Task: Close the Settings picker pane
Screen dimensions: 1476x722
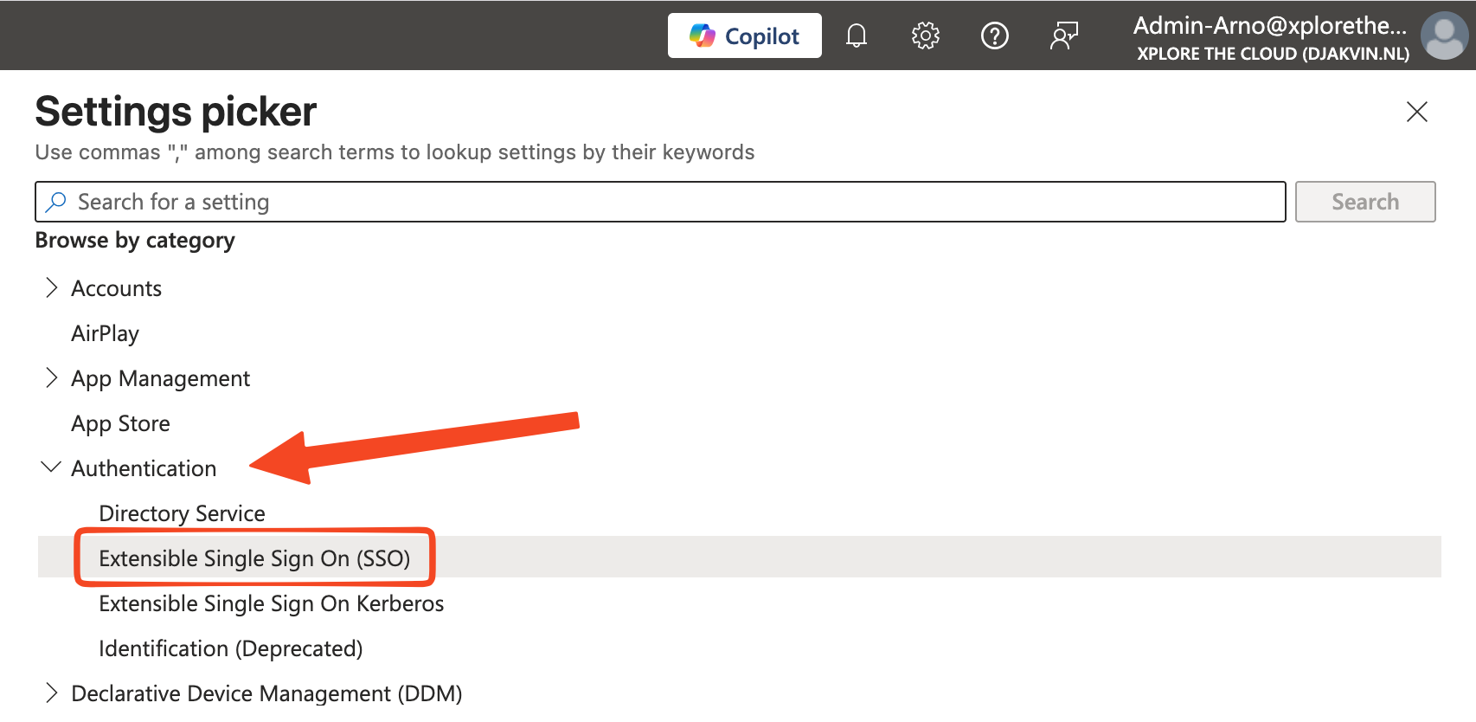Action: 1416,112
